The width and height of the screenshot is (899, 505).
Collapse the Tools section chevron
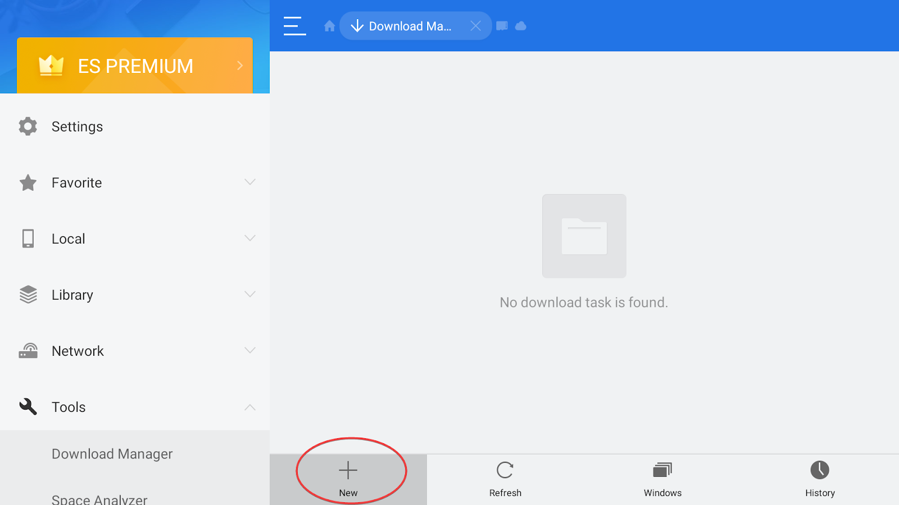click(250, 407)
